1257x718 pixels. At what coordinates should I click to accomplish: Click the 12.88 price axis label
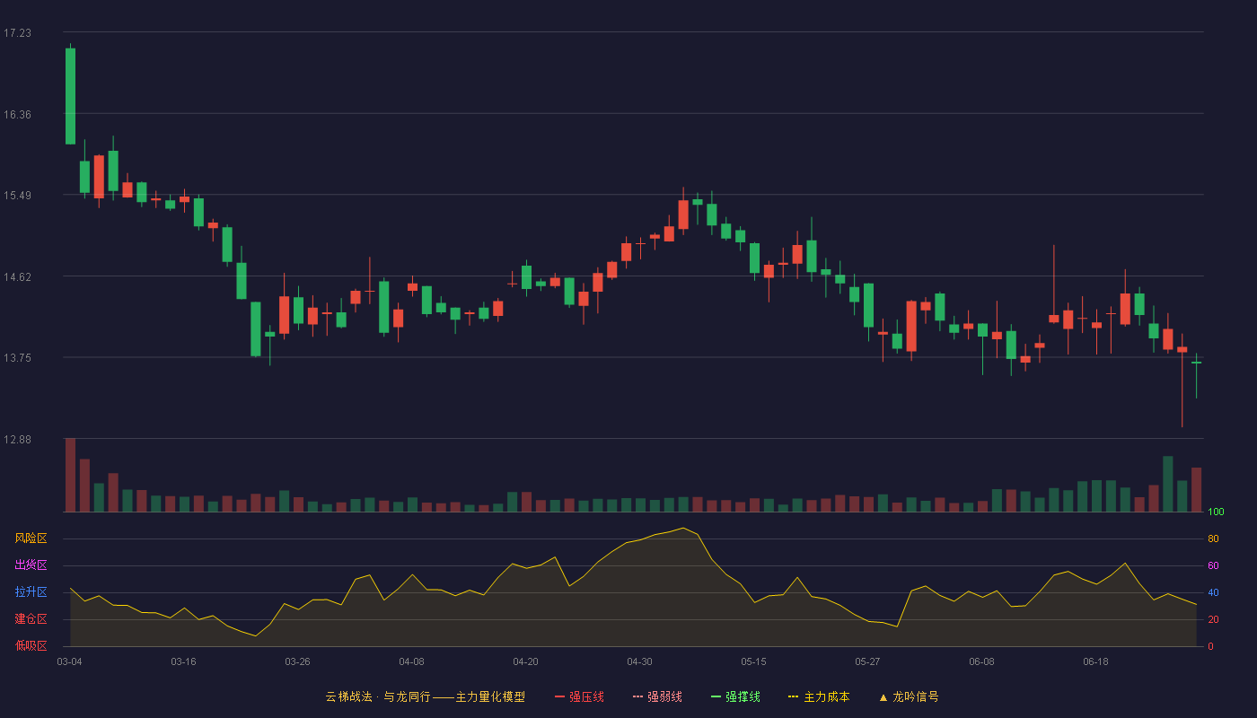17,440
